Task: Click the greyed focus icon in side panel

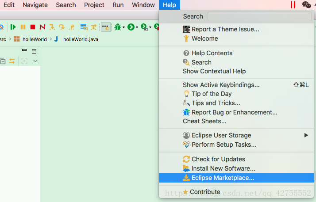Action: 24,61
